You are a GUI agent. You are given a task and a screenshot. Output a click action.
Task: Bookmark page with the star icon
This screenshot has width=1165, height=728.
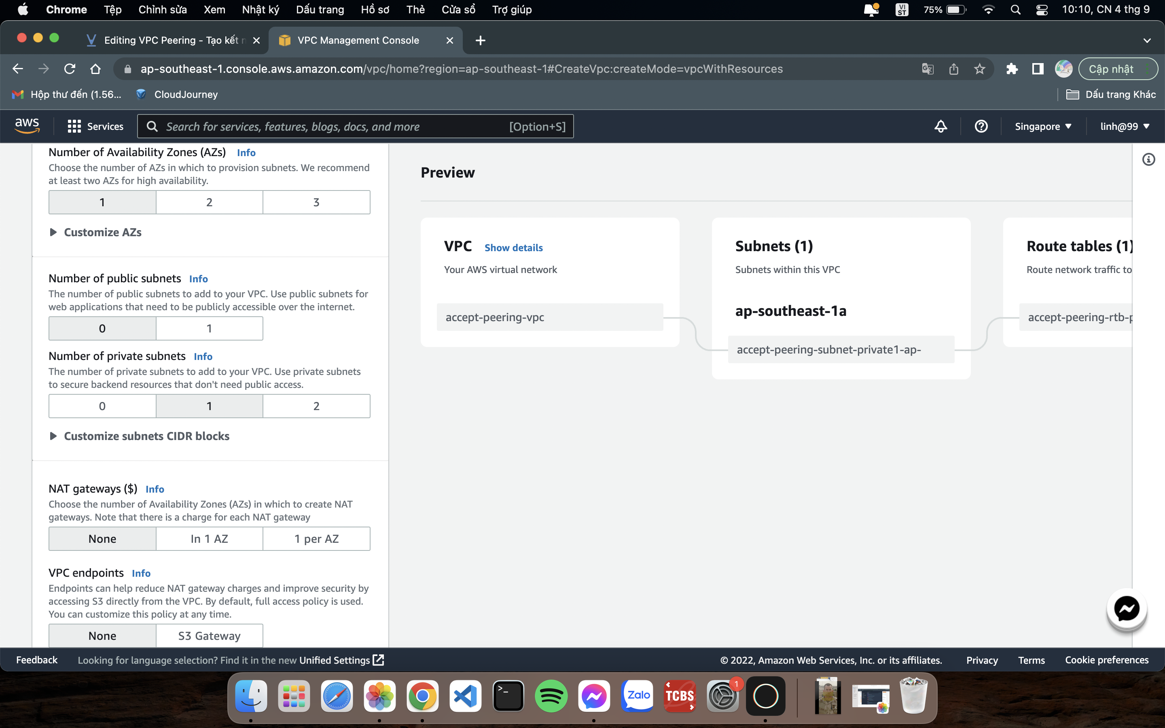[979, 69]
